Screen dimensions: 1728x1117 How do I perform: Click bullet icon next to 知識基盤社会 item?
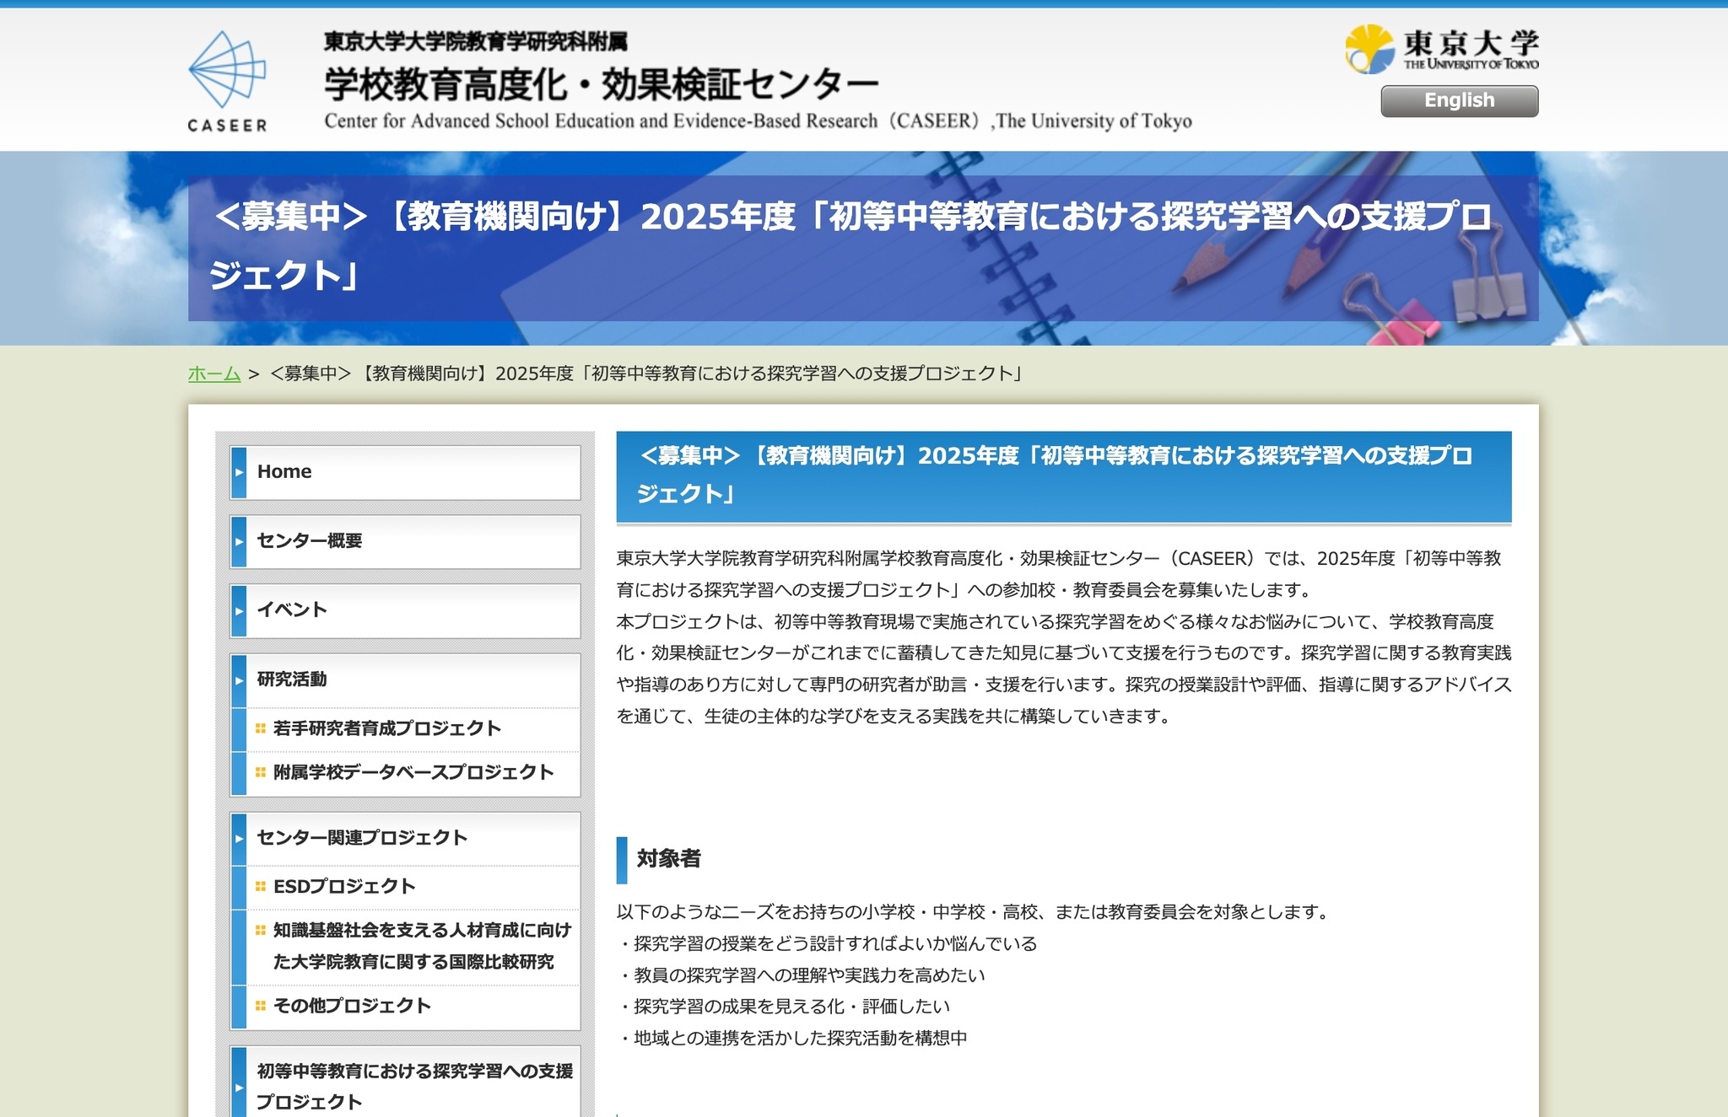click(x=261, y=931)
